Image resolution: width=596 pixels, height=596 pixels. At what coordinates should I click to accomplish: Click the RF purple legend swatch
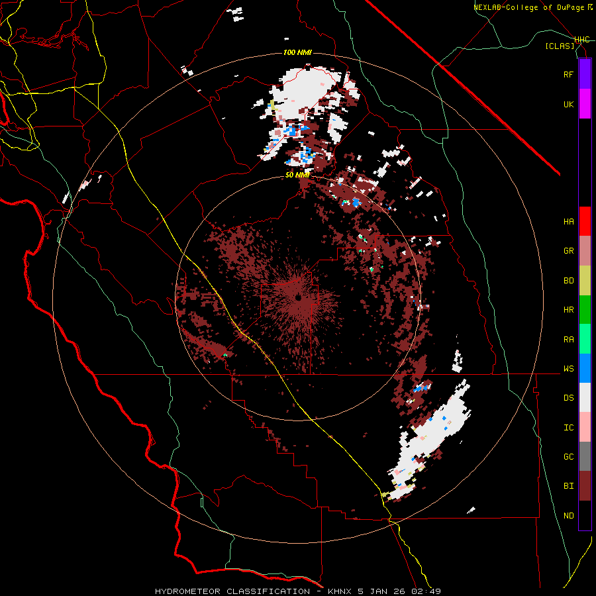click(x=585, y=74)
